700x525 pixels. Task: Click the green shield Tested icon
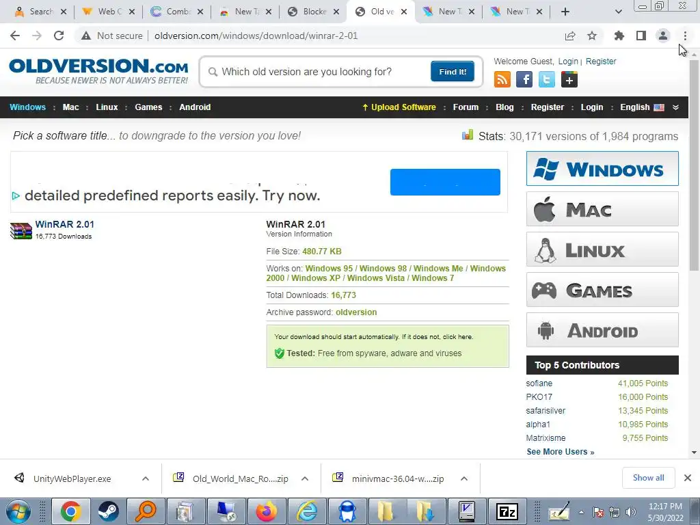280,353
